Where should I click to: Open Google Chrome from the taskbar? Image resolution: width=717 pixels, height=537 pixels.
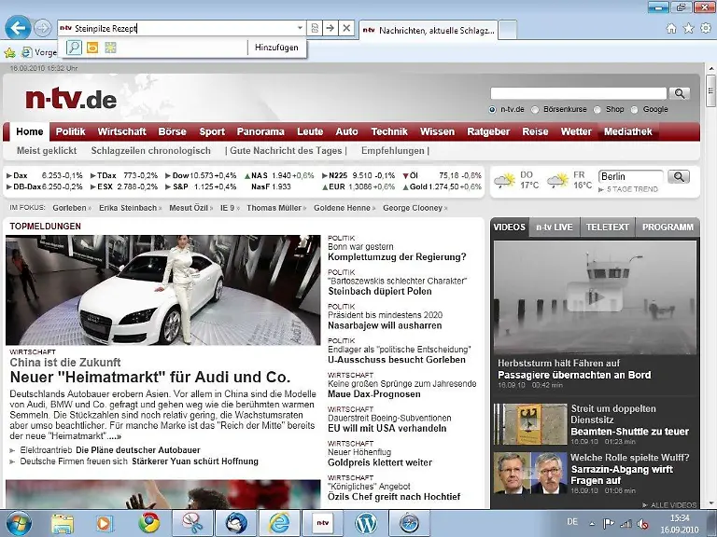(x=148, y=523)
